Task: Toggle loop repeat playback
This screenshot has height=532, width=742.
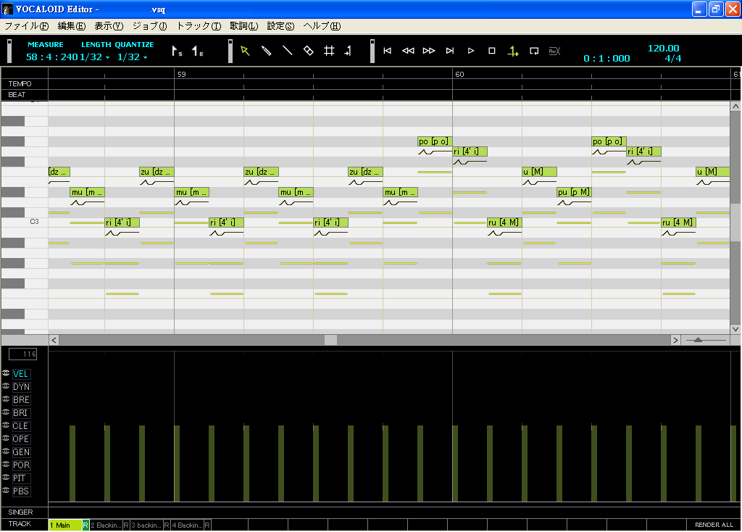Action: click(x=534, y=51)
